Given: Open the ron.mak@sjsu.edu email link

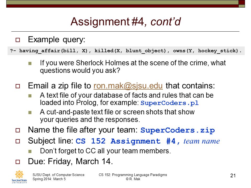Looking at the screenshot, I should (128, 86).
